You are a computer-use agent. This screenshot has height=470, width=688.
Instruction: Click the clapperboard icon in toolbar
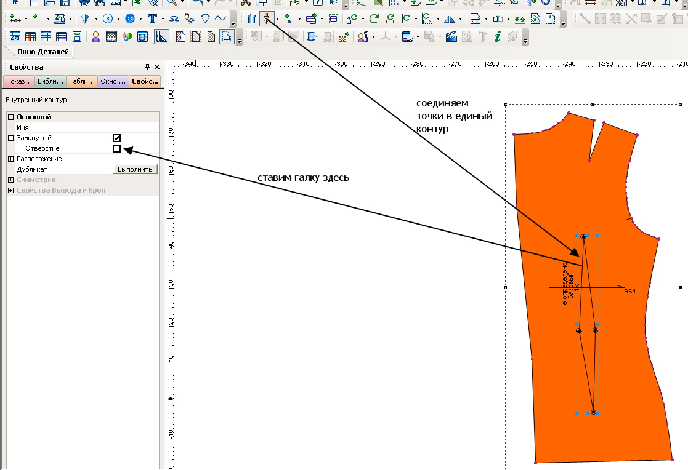[451, 37]
